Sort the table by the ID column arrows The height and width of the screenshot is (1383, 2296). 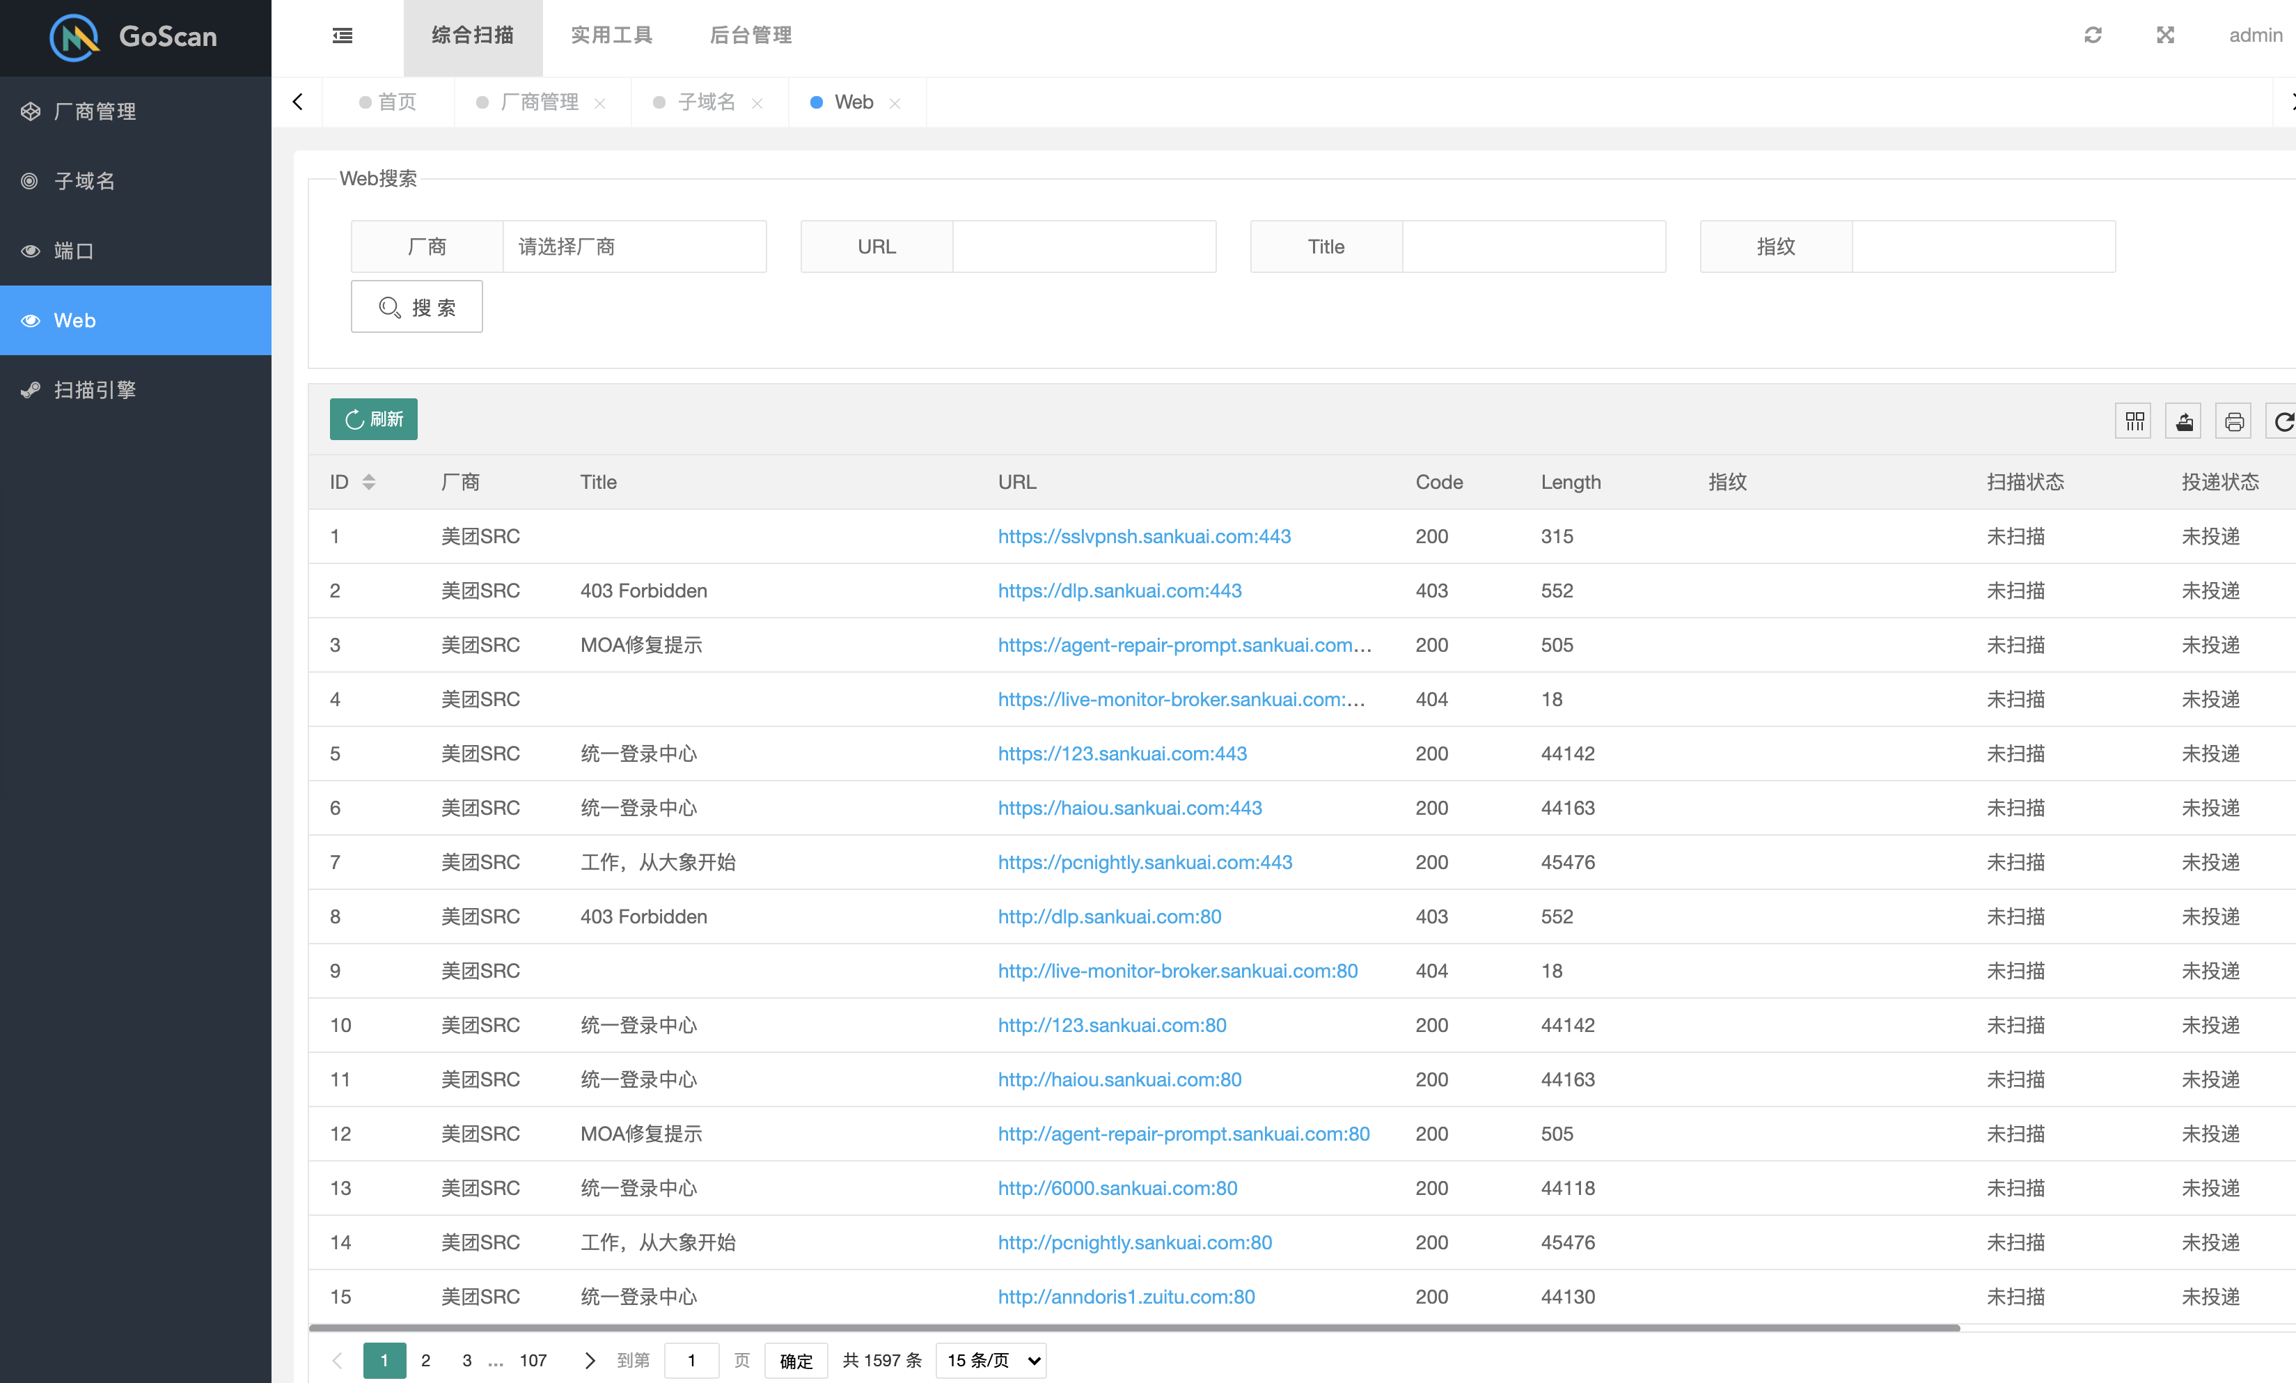pos(369,482)
